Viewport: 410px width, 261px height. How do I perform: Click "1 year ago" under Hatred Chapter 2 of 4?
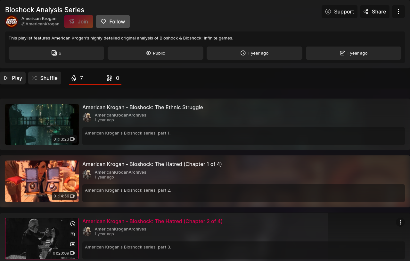pyautogui.click(x=104, y=234)
